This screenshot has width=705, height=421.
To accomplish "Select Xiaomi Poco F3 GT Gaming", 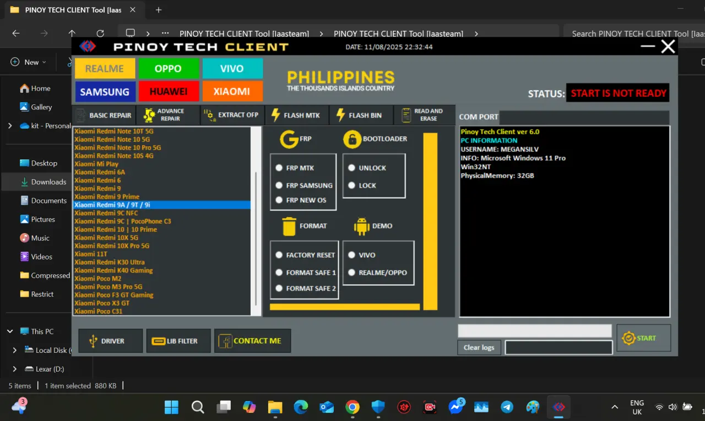I will [x=161, y=295].
